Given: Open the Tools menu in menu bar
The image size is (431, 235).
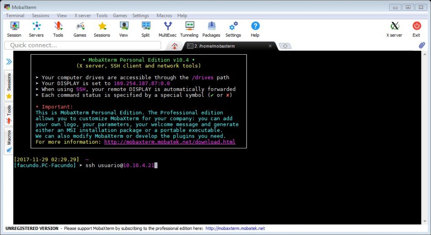Looking at the screenshot, I should [x=102, y=16].
